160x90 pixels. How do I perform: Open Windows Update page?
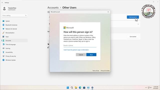tap(14, 60)
